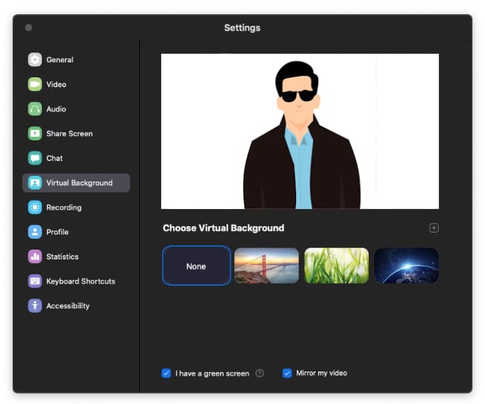Click the Recording circle icon
The width and height of the screenshot is (485, 404).
pos(35,207)
